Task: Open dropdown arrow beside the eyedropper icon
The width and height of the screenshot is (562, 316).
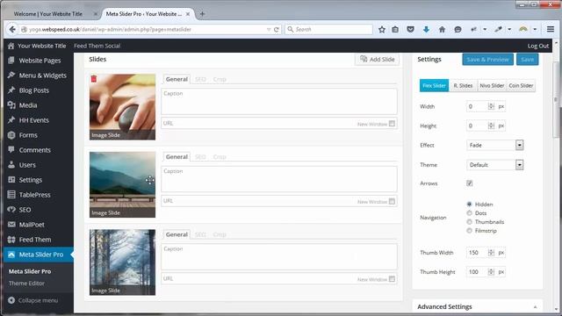Action: (509, 29)
